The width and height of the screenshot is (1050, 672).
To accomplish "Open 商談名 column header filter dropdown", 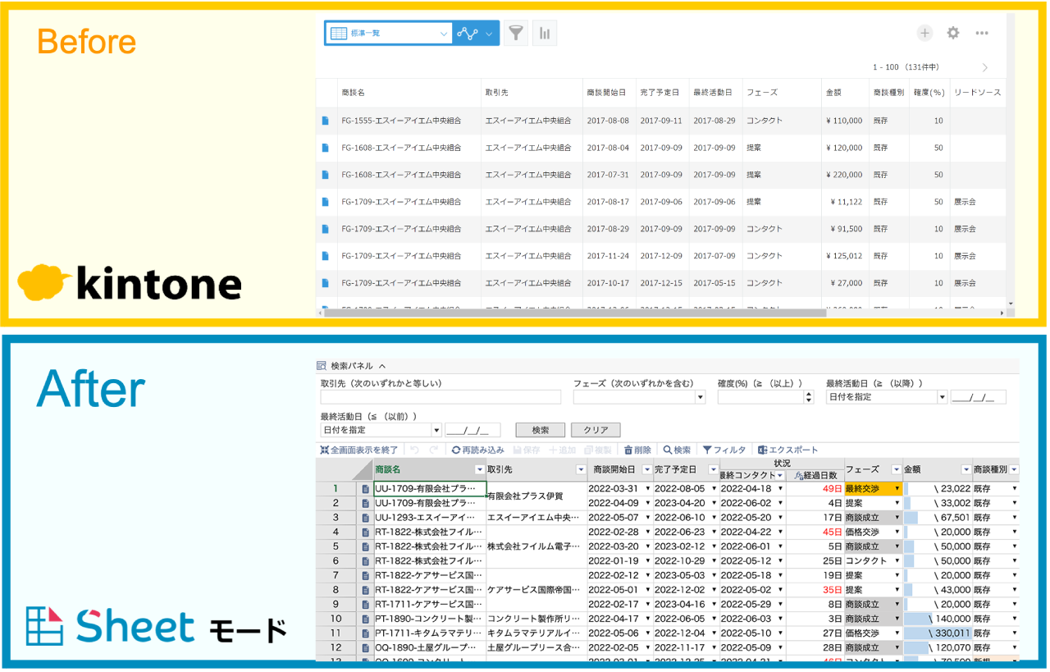I will tap(479, 469).
